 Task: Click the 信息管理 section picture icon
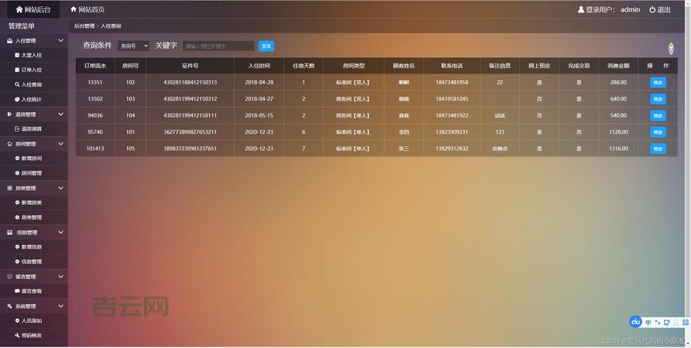[x=10, y=232]
